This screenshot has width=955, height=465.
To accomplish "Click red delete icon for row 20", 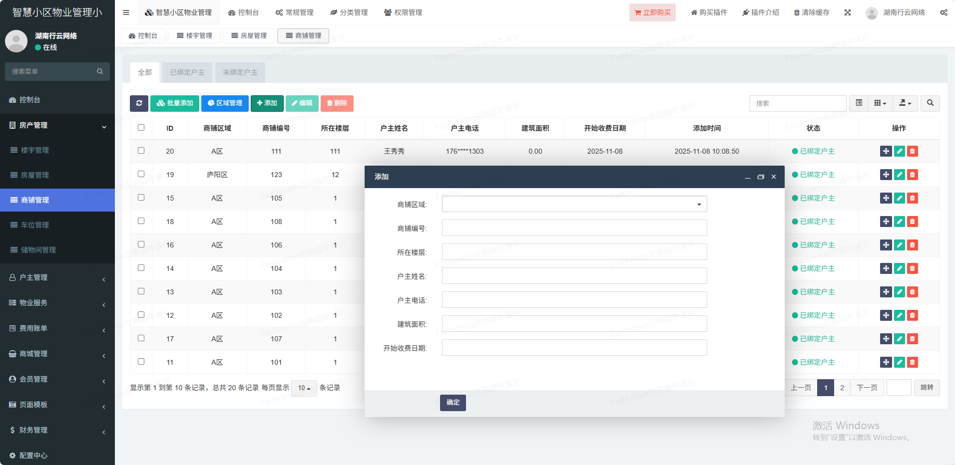I will (912, 151).
